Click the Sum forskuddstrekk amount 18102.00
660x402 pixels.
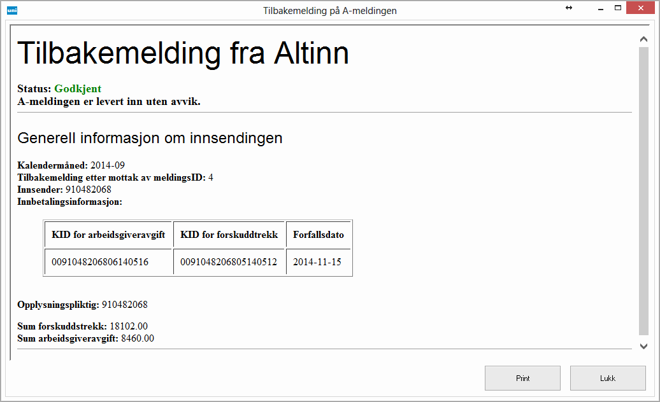[x=129, y=326]
